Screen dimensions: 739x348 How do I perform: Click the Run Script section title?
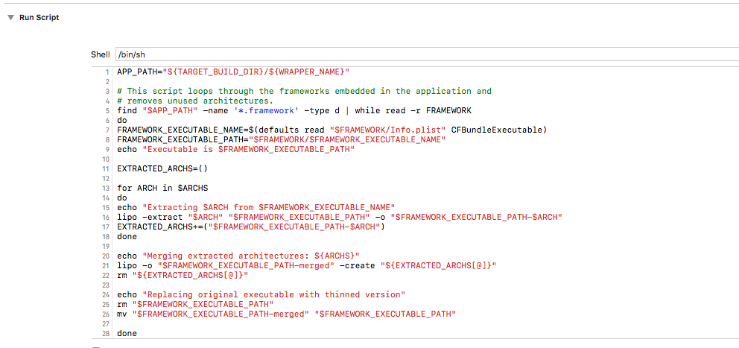(39, 17)
